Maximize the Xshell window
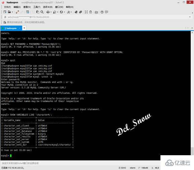This screenshot has height=170, width=194. coord(184,2)
